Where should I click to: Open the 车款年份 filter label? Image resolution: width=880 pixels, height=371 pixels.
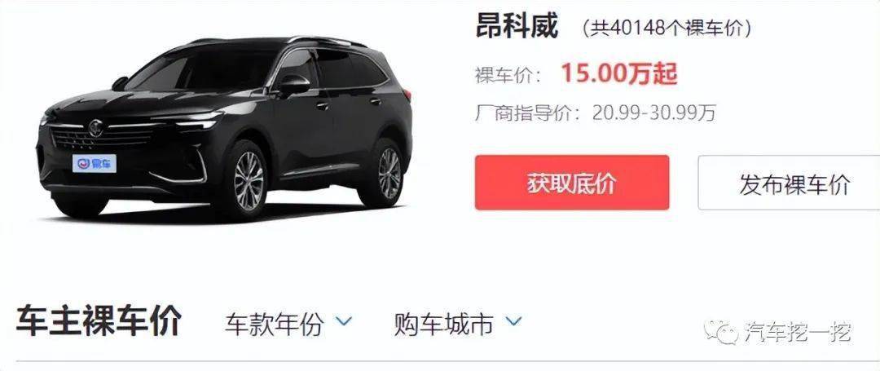(x=275, y=323)
